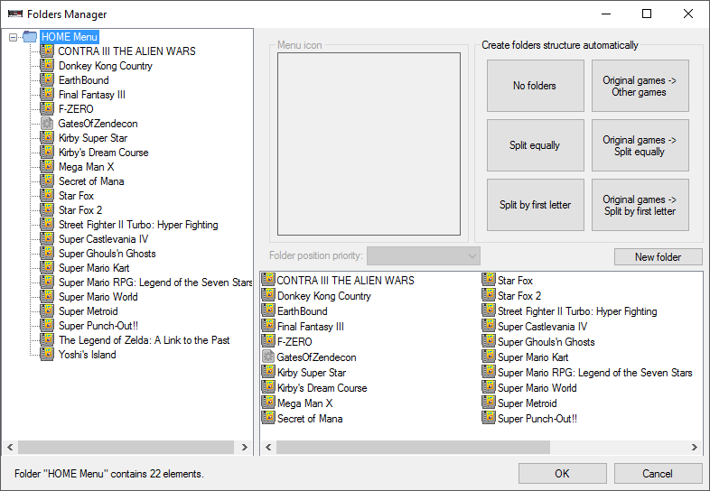Click the CONTRA III game icon in the tree
Viewport: 710px width, 491px height.
[x=47, y=51]
